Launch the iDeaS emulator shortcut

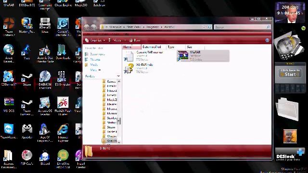tap(45, 25)
